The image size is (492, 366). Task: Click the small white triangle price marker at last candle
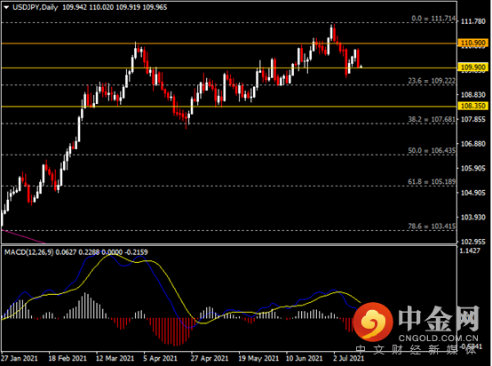361,67
